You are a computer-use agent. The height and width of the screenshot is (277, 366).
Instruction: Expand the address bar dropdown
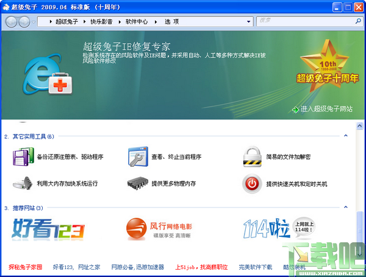tap(249, 22)
